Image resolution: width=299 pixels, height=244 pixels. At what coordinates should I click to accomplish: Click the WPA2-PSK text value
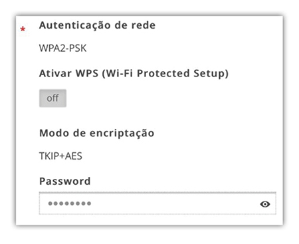62,48
